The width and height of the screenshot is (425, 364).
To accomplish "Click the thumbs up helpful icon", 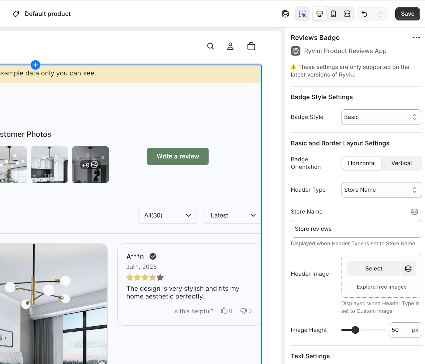I will (x=224, y=311).
